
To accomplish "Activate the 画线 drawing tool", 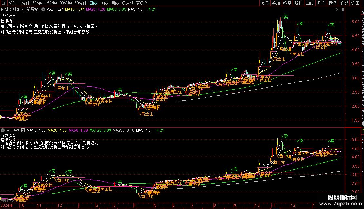I will 310,3.
